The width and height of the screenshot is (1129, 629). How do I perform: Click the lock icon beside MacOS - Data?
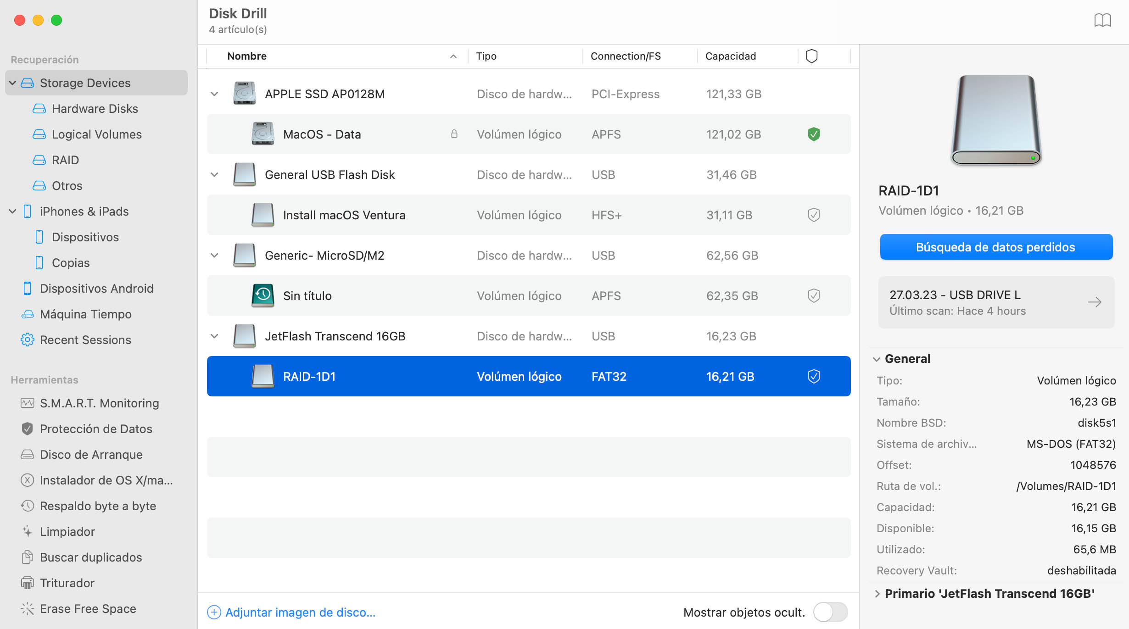pos(454,134)
